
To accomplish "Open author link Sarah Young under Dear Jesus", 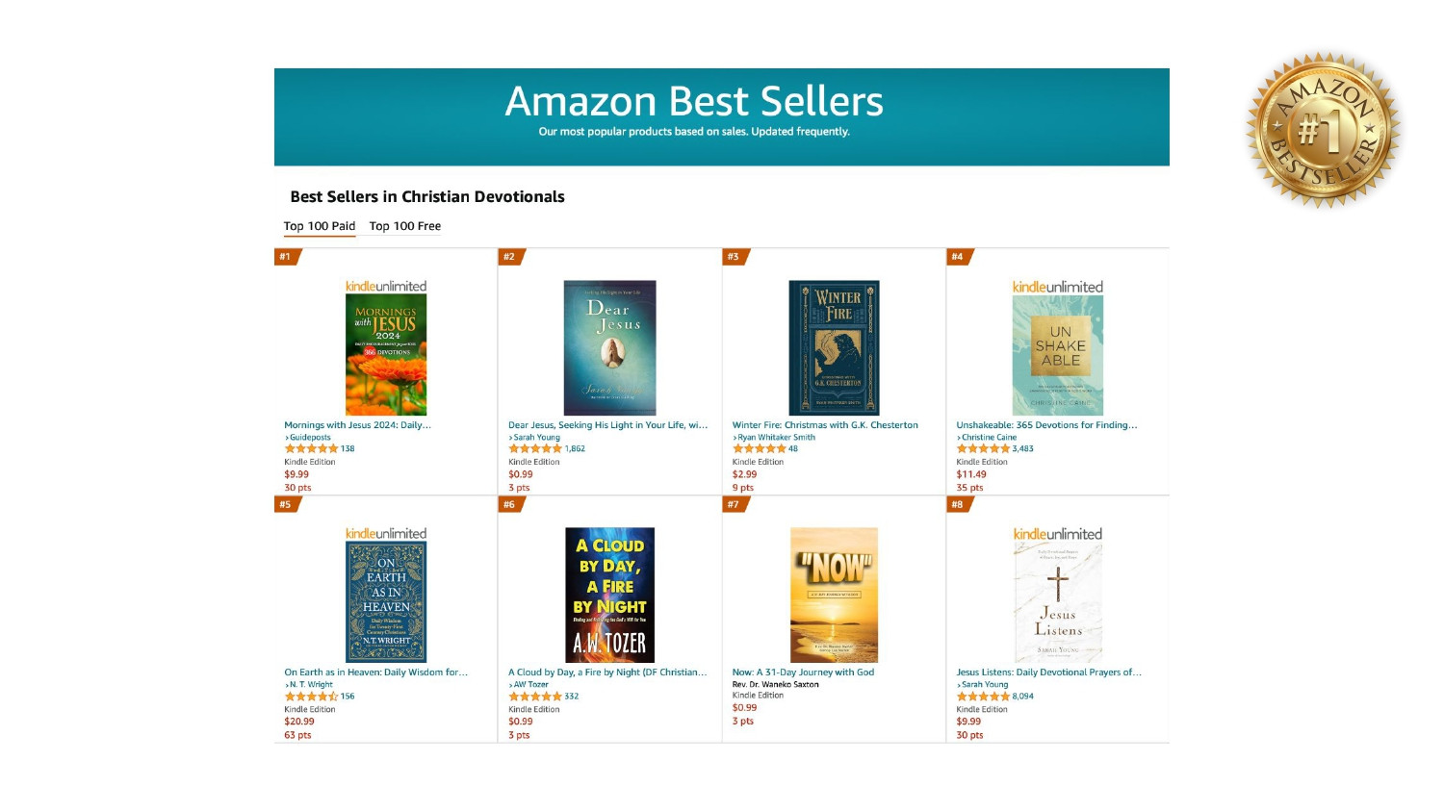I will point(536,438).
